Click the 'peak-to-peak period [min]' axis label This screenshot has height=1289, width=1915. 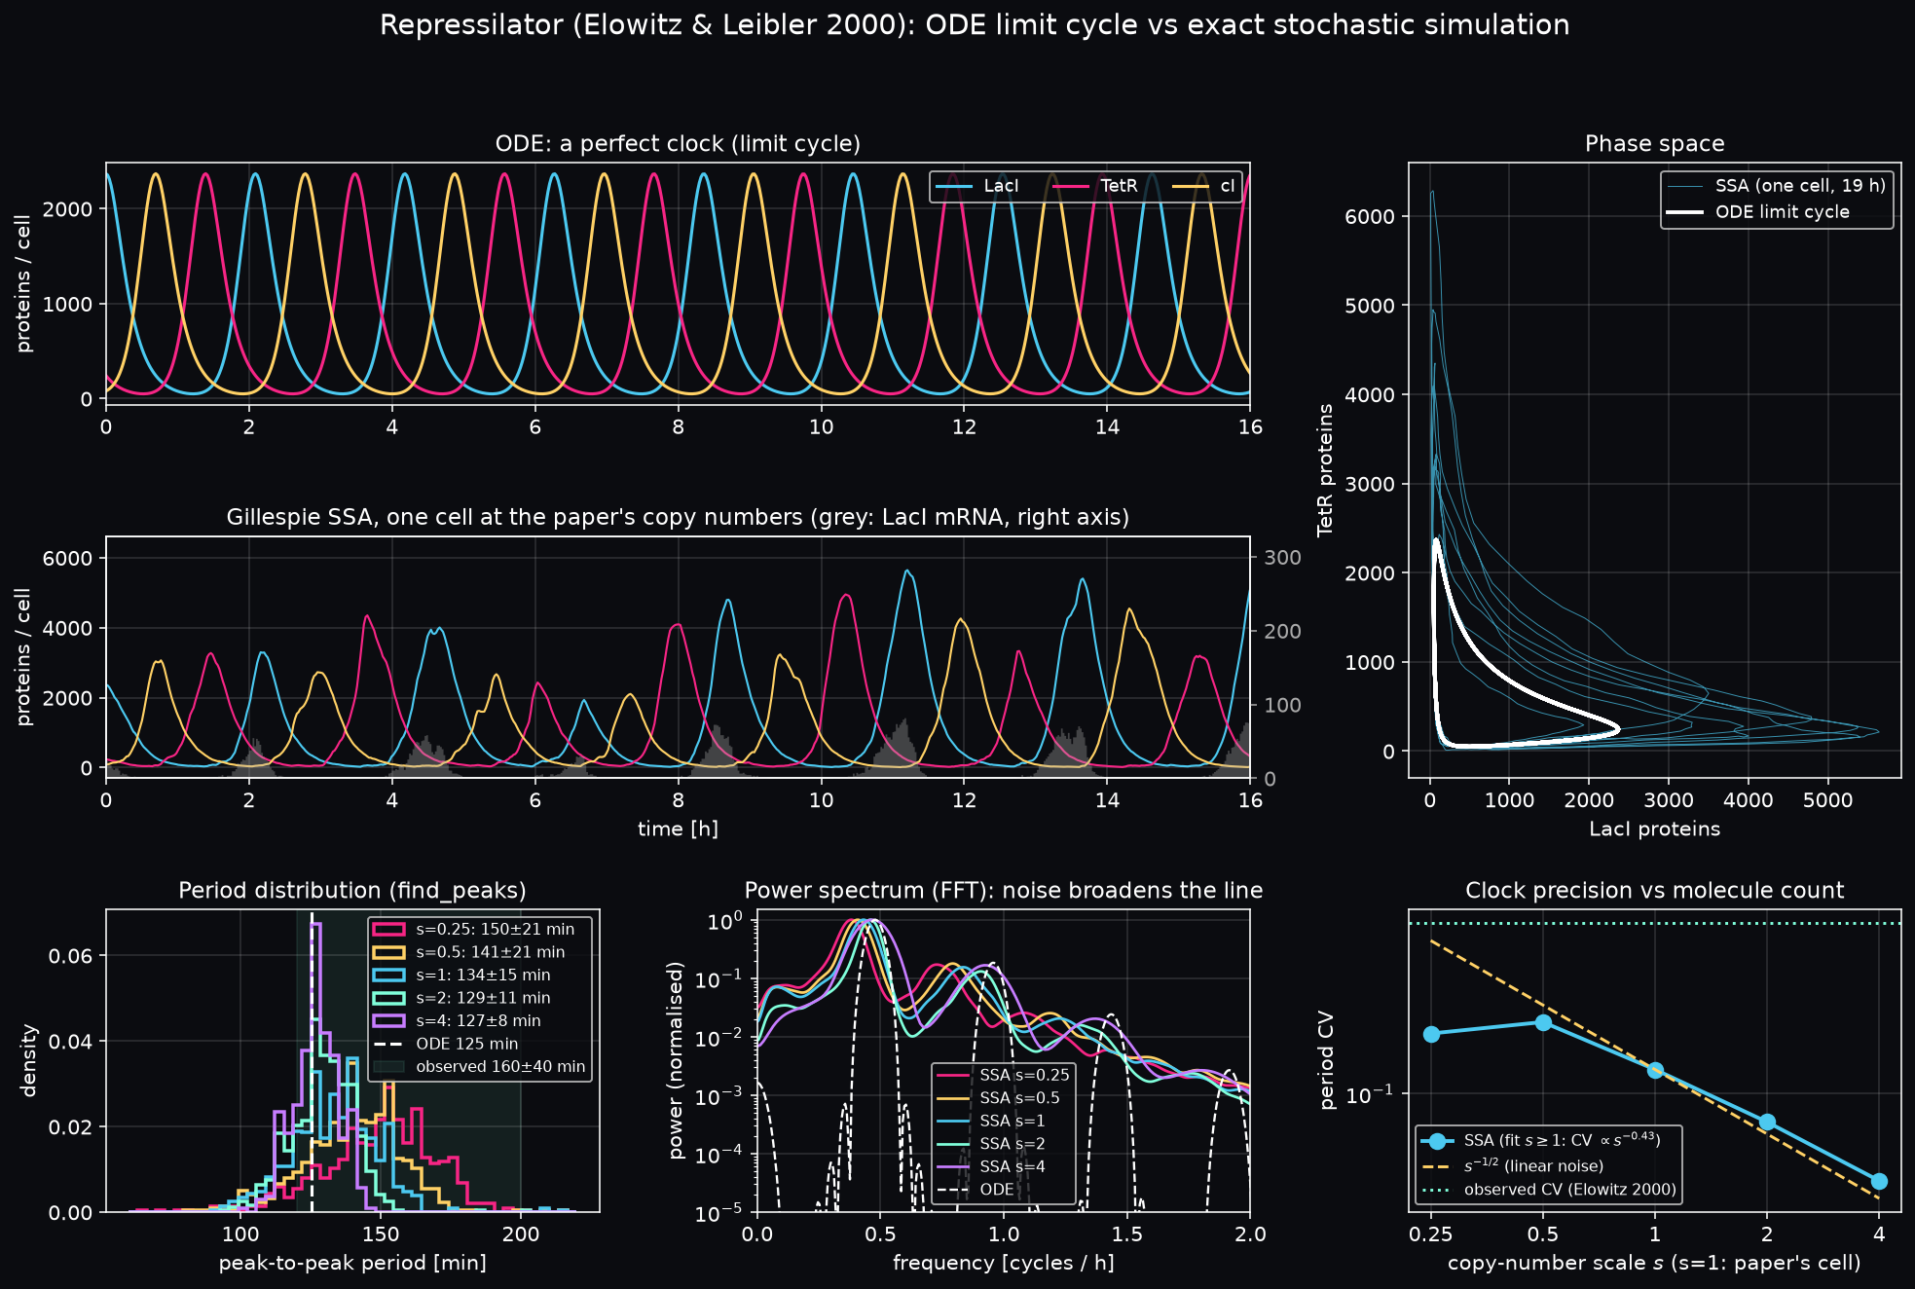click(352, 1263)
